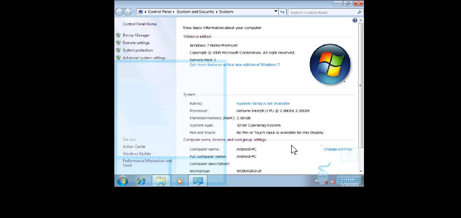461x218 pixels.
Task: Click the address bar computer icon
Action: coord(140,12)
